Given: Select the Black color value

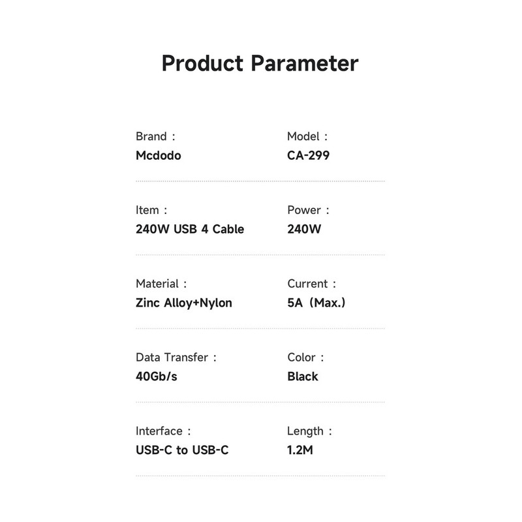Looking at the screenshot, I should [x=303, y=376].
